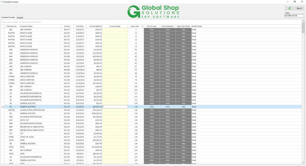View open item notes for invoice 001157
Viewport: 306px width, 166px height.
click(x=184, y=83)
